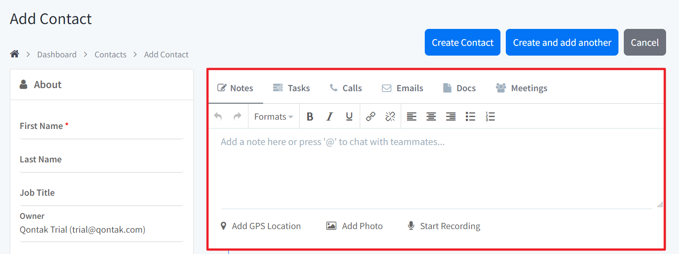Toggle bold formatting
The height and width of the screenshot is (254, 679).
310,117
